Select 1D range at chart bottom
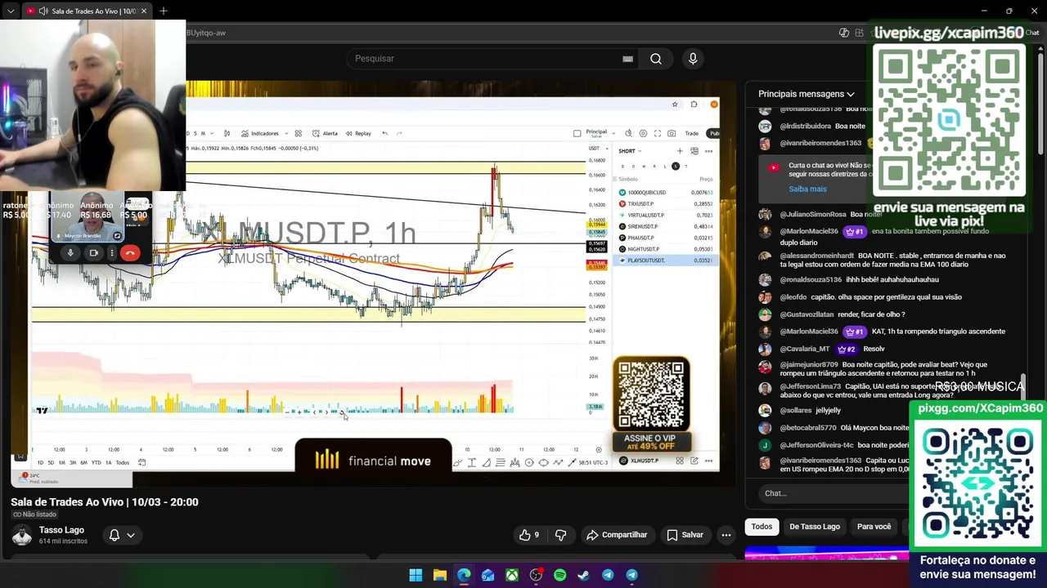1047x588 pixels. point(40,463)
